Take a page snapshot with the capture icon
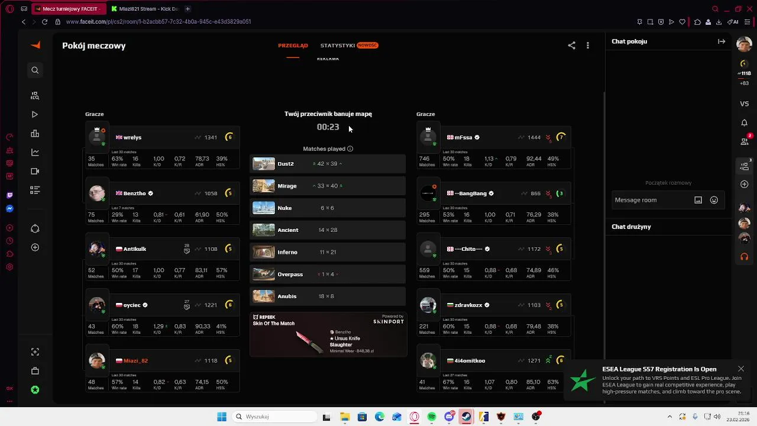 pyautogui.click(x=650, y=22)
